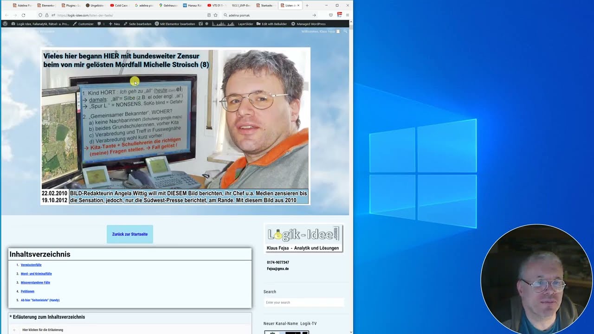Switch to the Plugins browser tab
Viewport: 594px width, 334px height.
(71, 6)
